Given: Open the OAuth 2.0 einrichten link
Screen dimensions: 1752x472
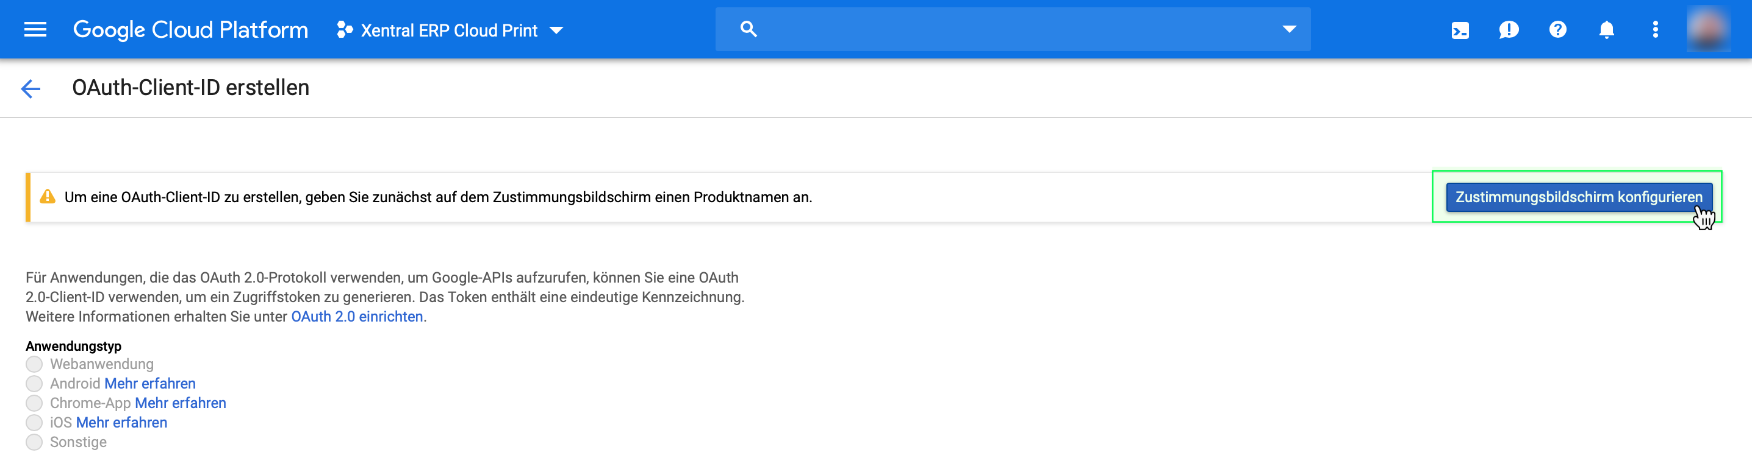Looking at the screenshot, I should coord(357,317).
